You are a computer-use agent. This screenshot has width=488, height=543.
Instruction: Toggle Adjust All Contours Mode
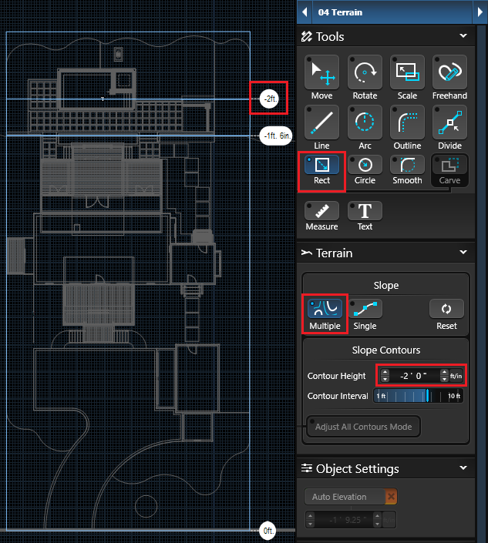363,427
